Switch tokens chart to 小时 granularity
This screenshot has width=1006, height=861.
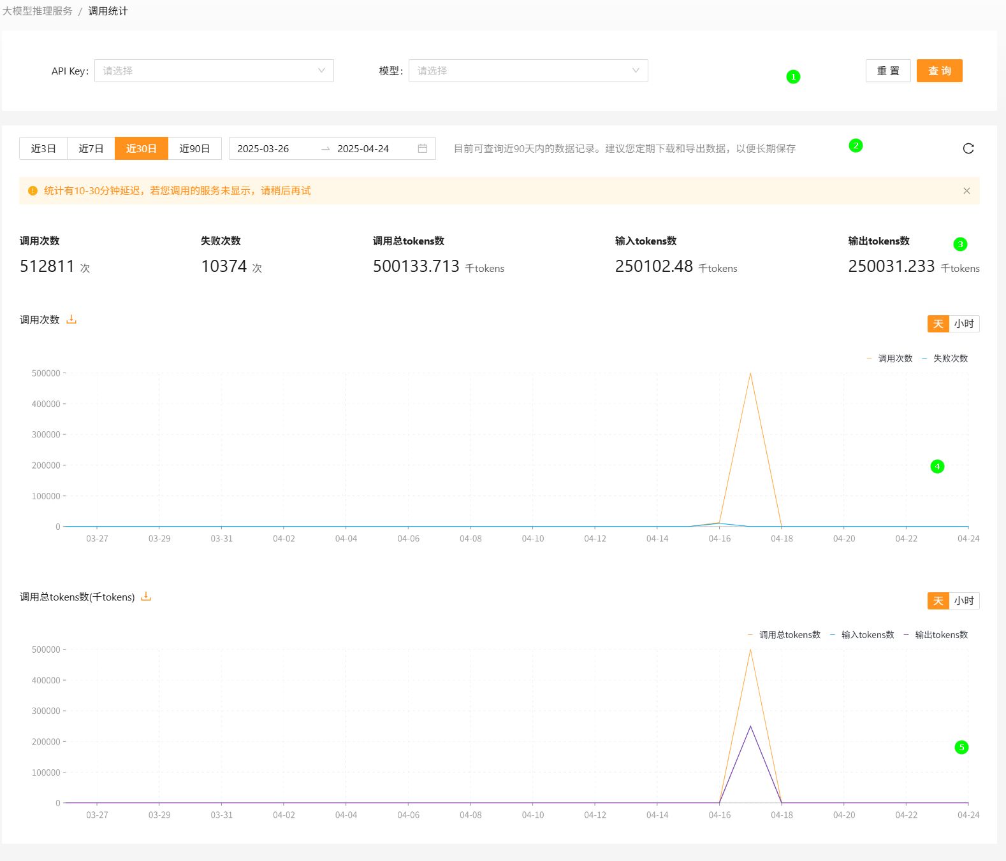pyautogui.click(x=964, y=601)
